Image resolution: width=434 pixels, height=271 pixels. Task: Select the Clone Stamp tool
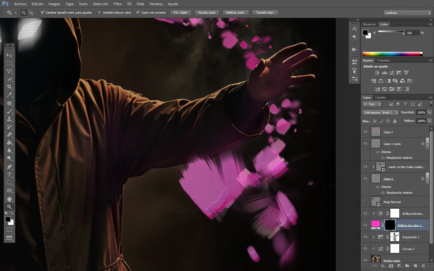[x=9, y=119]
